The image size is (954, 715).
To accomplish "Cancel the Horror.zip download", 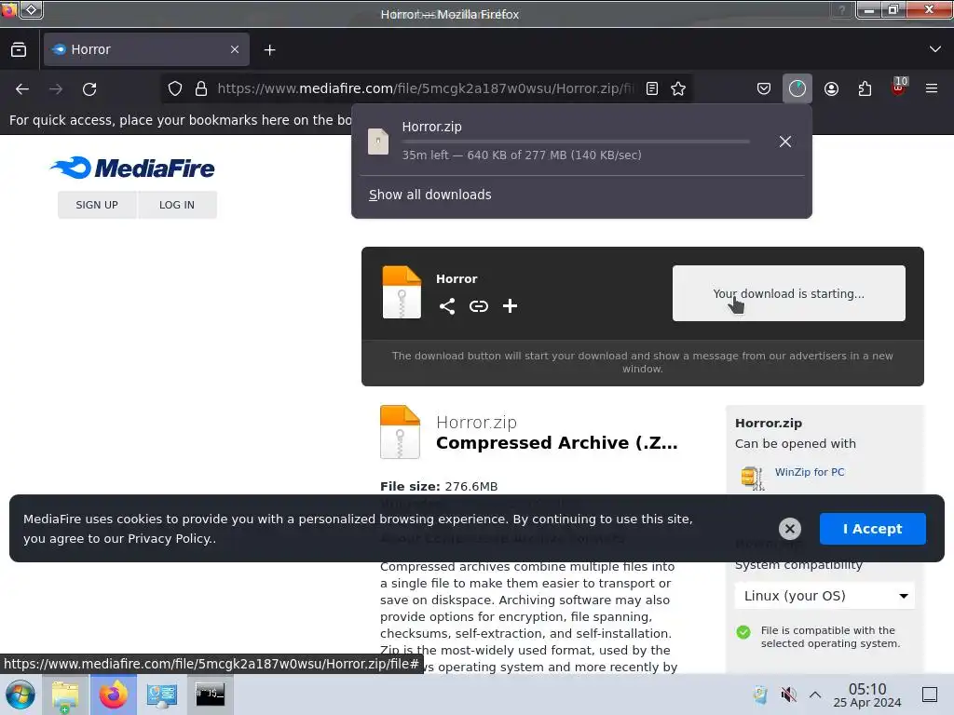I will [785, 142].
